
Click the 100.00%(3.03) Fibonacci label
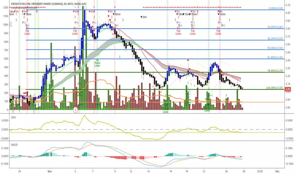coord(274,88)
